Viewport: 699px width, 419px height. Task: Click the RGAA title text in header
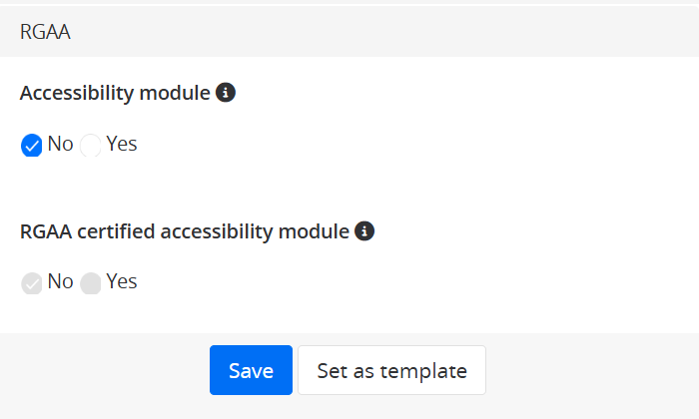coord(45,31)
